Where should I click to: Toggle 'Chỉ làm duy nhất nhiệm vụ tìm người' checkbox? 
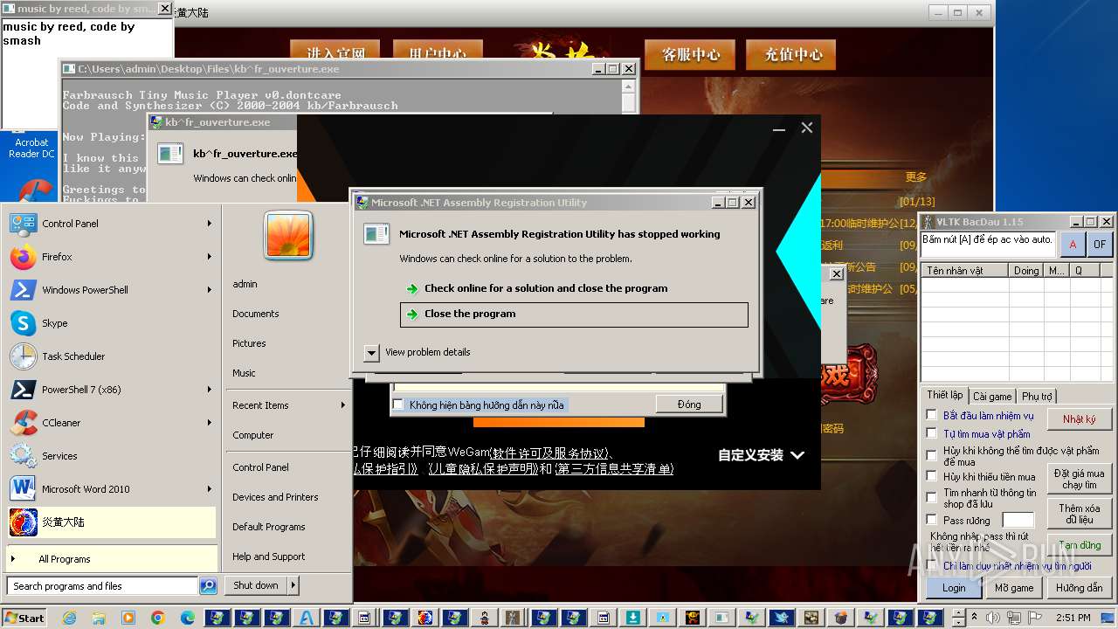point(932,565)
